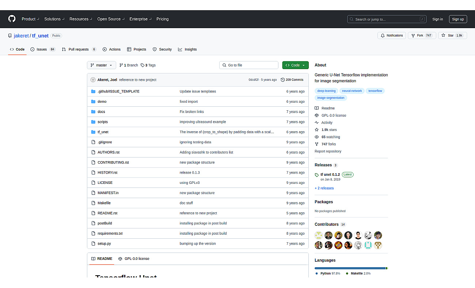The height and width of the screenshot is (288, 475).
Task: Click the release tag icon for tf unet 0.1.2
Action: [x=317, y=175]
